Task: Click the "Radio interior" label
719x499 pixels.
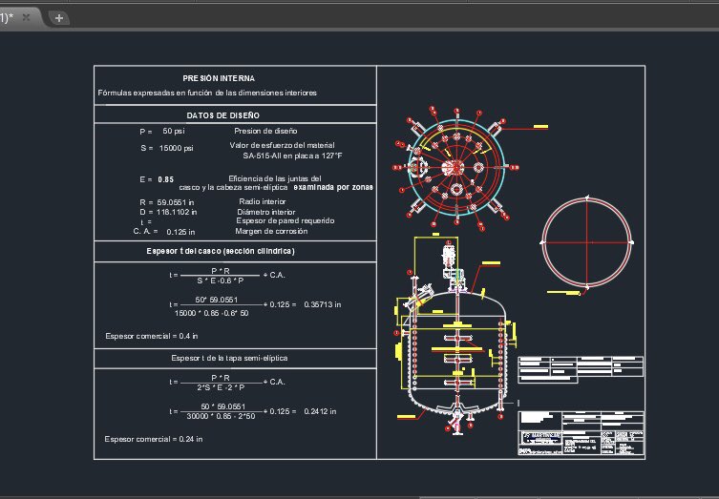Action: (x=263, y=201)
